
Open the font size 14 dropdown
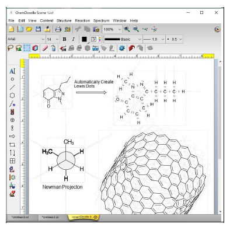pos(53,39)
